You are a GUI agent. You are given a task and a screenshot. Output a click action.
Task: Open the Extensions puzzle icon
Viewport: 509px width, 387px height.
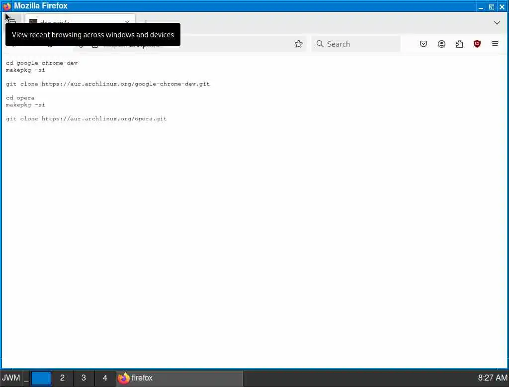pyautogui.click(x=459, y=44)
